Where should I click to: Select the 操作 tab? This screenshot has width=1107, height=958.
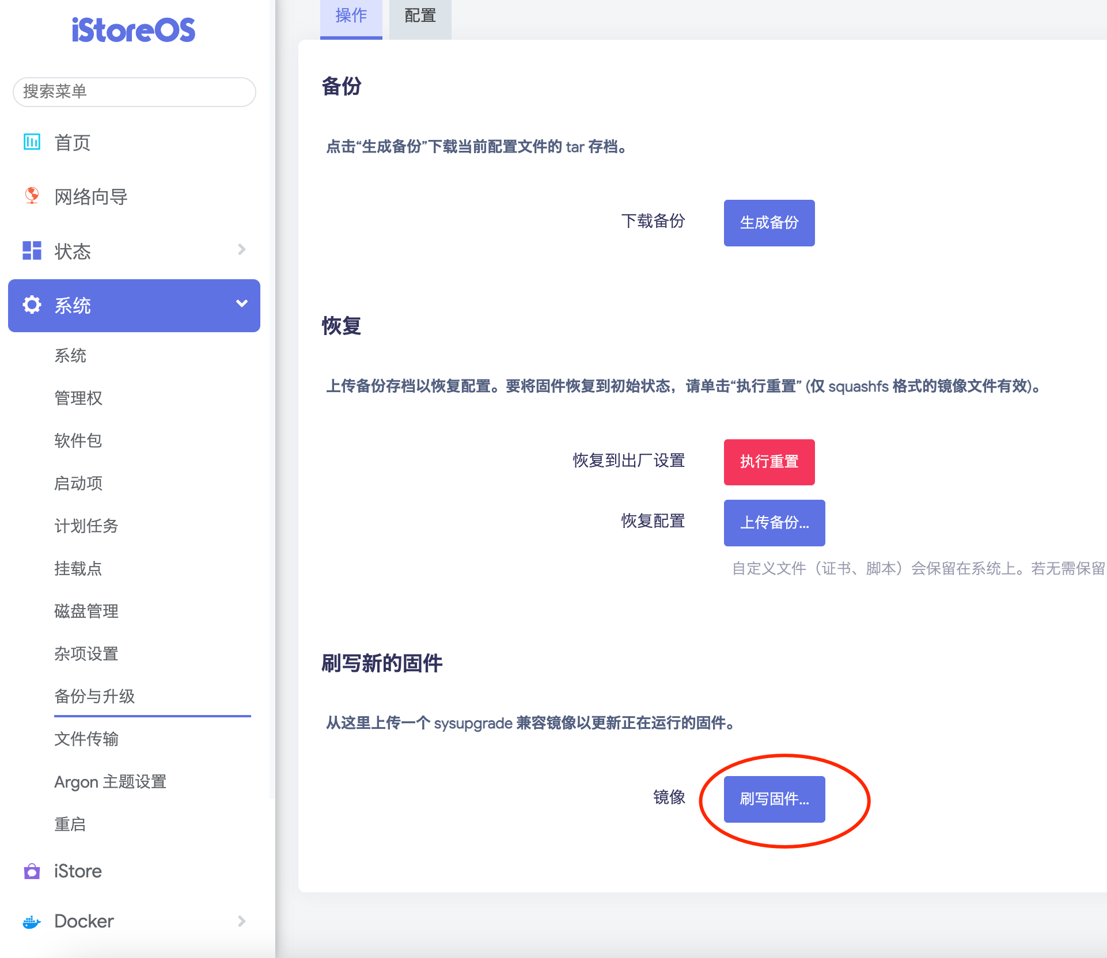(351, 16)
